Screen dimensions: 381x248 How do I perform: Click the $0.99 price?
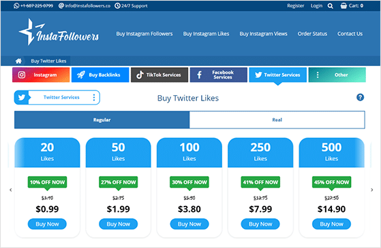47,209
